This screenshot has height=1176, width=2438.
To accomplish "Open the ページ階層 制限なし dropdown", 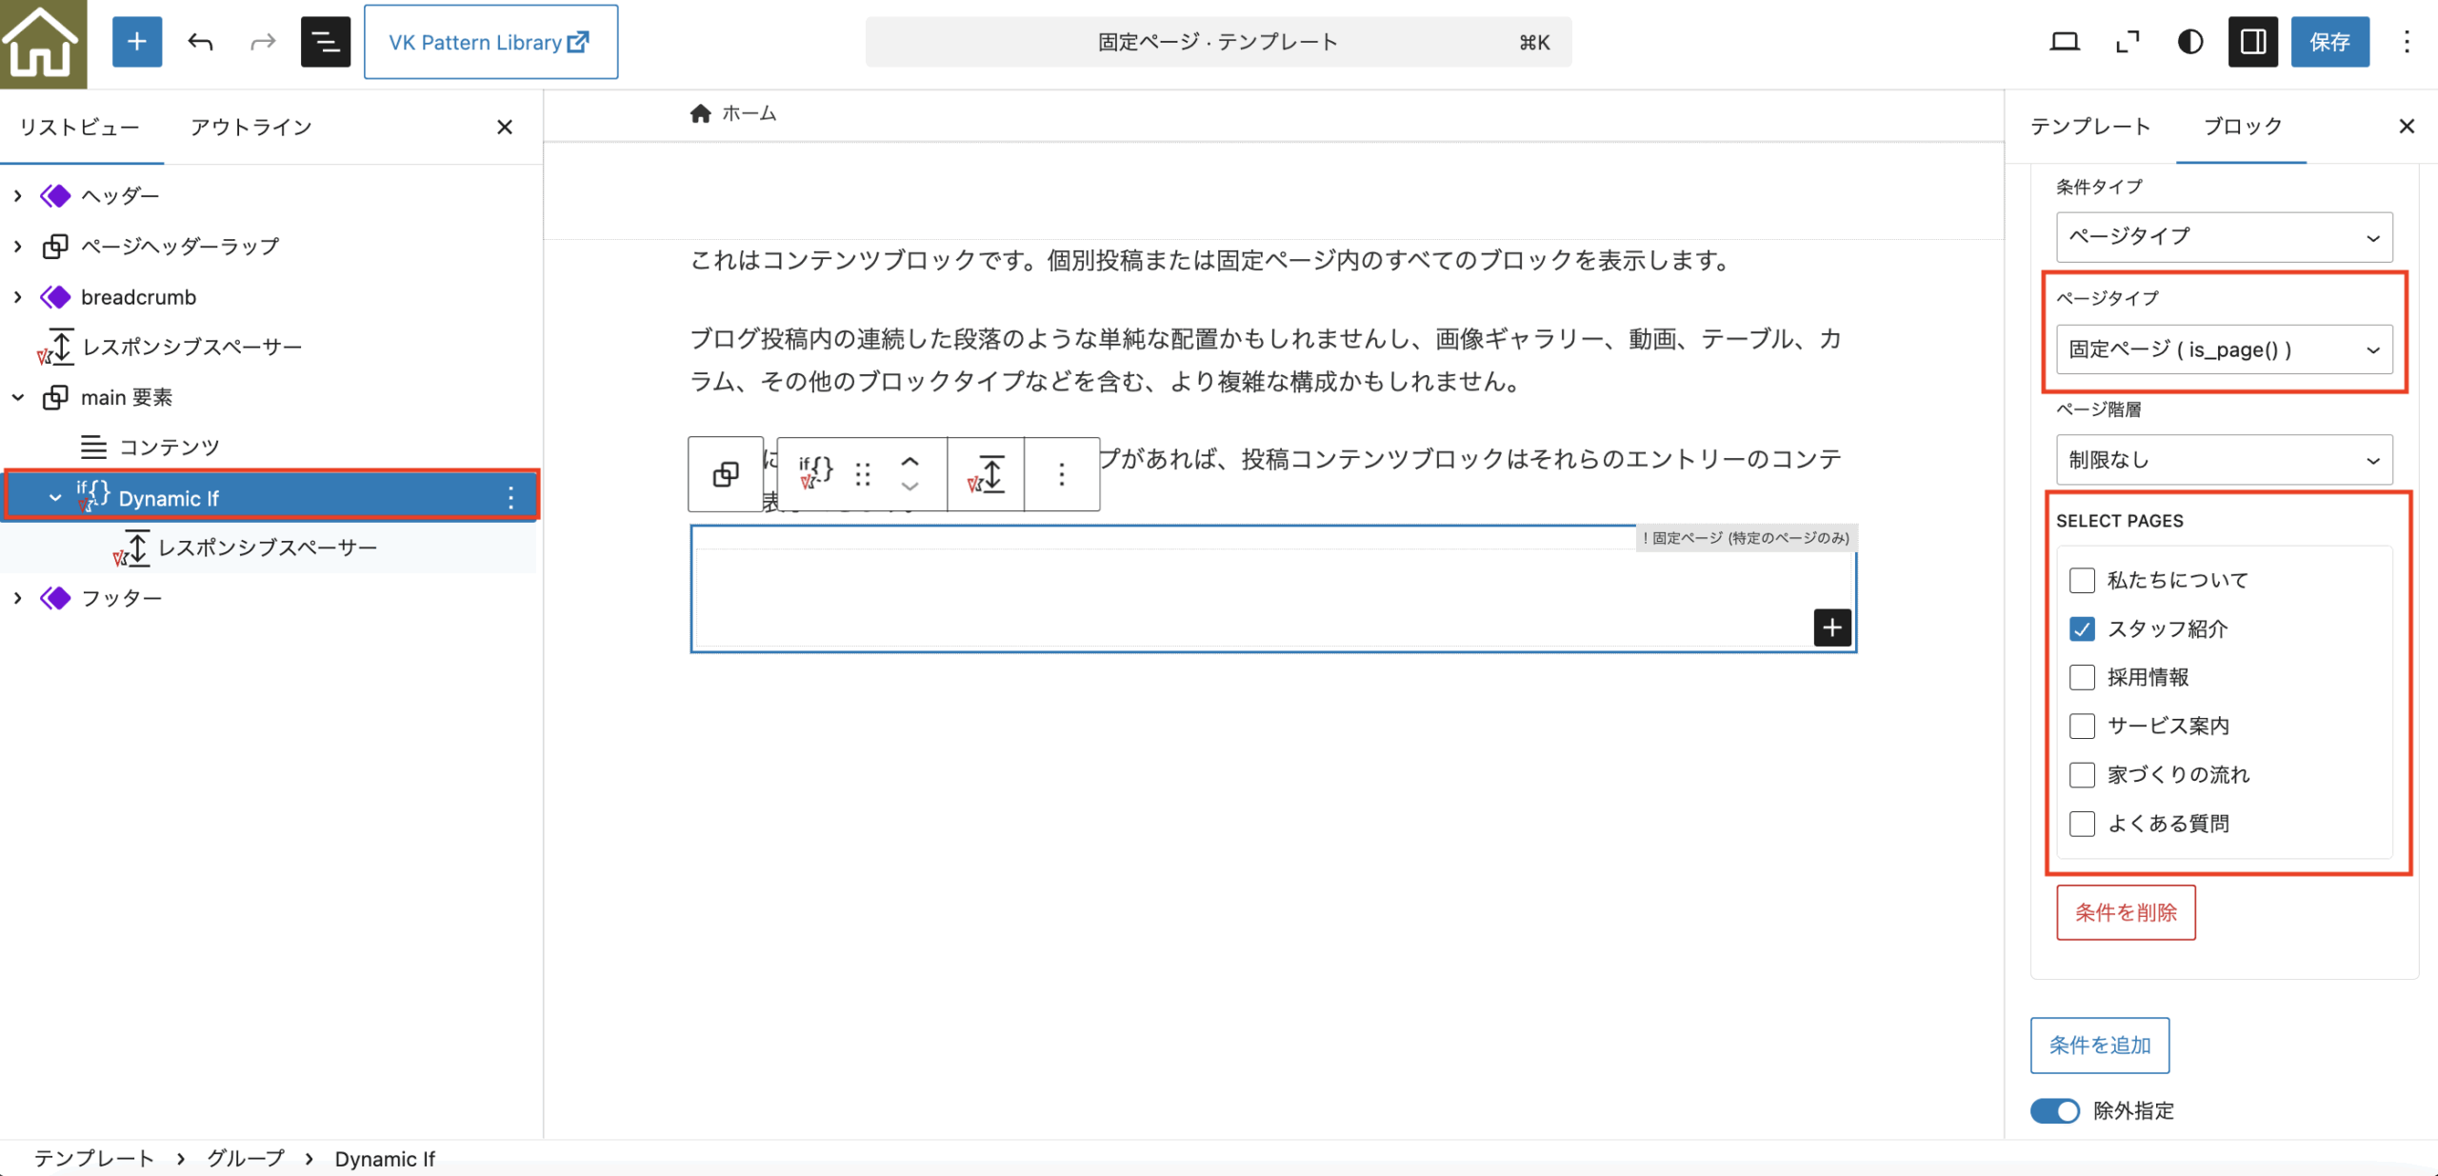I will pyautogui.click(x=2224, y=460).
